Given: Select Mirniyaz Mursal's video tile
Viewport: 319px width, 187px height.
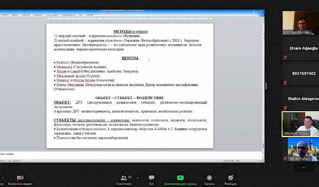Looking at the screenshot, I should [301, 23].
